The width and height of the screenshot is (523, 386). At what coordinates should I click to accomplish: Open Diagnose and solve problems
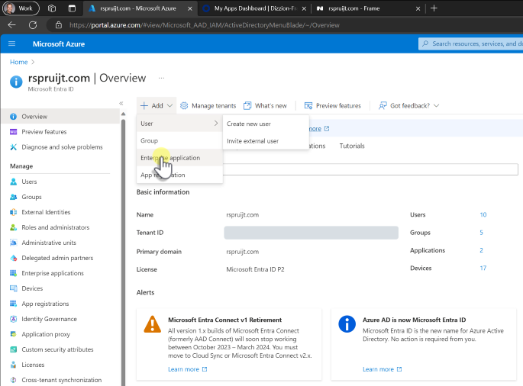pyautogui.click(x=62, y=147)
